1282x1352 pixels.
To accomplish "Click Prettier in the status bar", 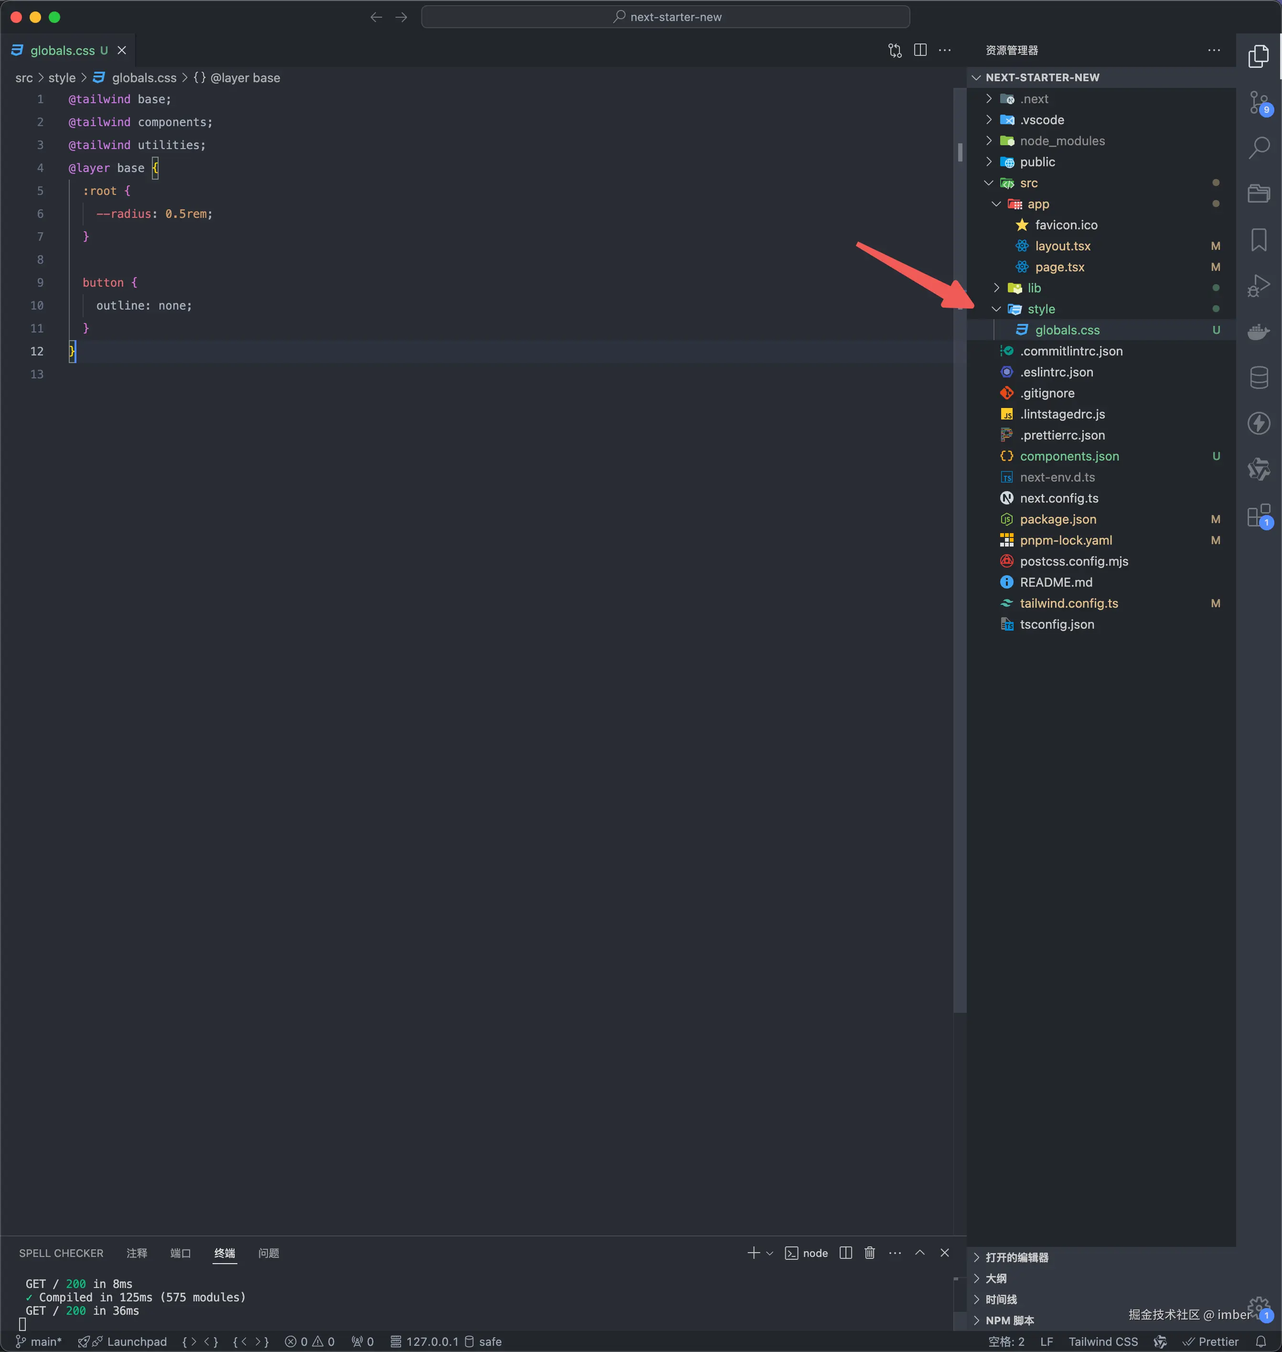I will (1211, 1342).
